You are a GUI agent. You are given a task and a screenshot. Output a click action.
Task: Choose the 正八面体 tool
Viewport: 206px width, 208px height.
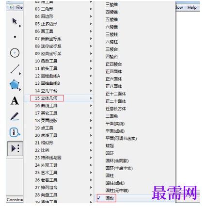(114, 86)
